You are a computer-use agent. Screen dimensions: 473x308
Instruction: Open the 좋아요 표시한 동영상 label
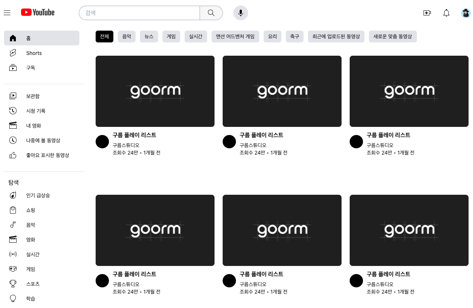point(48,155)
